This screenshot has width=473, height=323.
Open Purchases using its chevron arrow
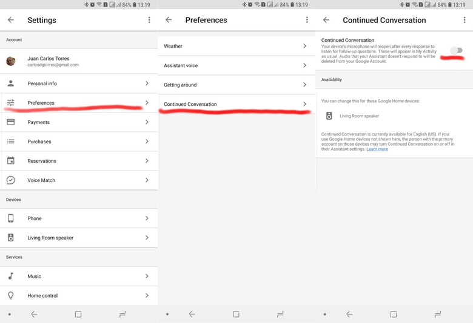pyautogui.click(x=147, y=141)
